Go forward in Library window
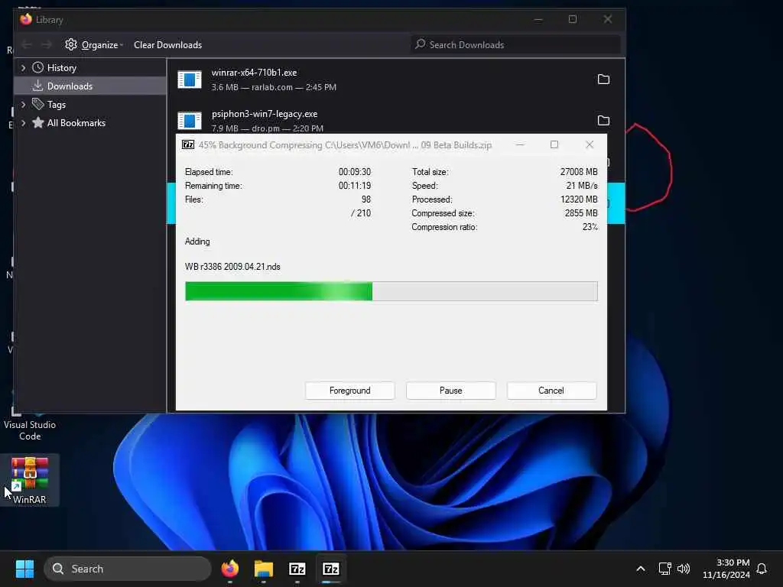Screen dimensions: 783x587 tap(47, 44)
